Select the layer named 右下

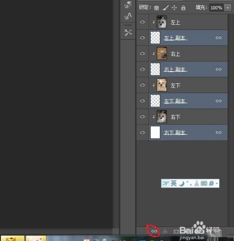(175, 117)
